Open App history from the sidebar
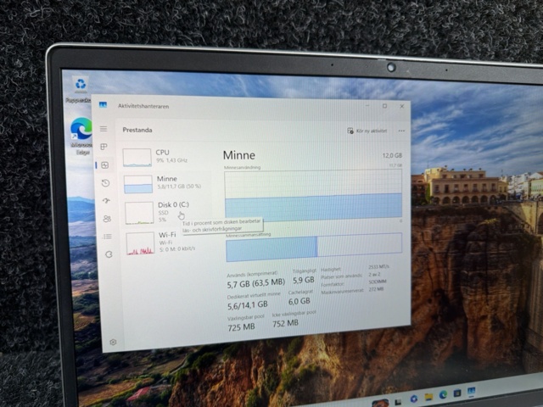Image resolution: width=543 pixels, height=407 pixels. [x=105, y=183]
